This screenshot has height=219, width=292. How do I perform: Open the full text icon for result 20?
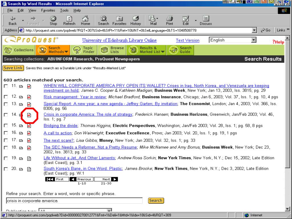coord(29,169)
